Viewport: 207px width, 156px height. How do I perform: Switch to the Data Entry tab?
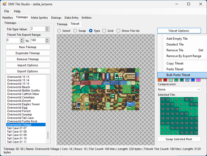71,18
